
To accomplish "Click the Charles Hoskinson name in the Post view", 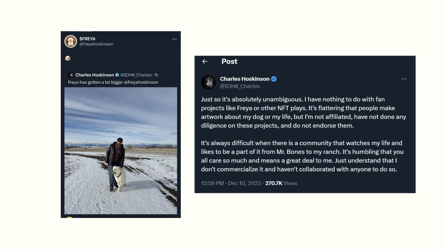I will click(x=245, y=79).
